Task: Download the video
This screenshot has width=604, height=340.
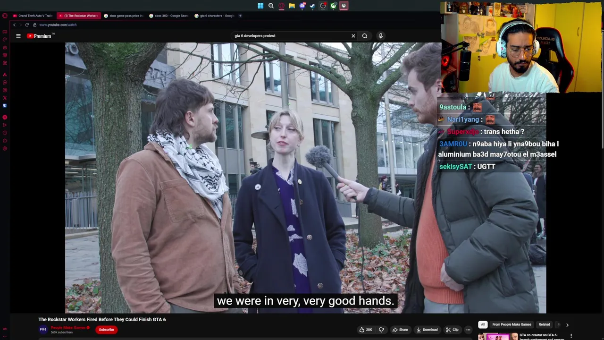Action: click(x=427, y=330)
